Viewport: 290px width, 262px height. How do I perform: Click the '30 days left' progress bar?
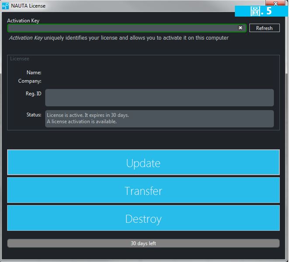[143, 243]
